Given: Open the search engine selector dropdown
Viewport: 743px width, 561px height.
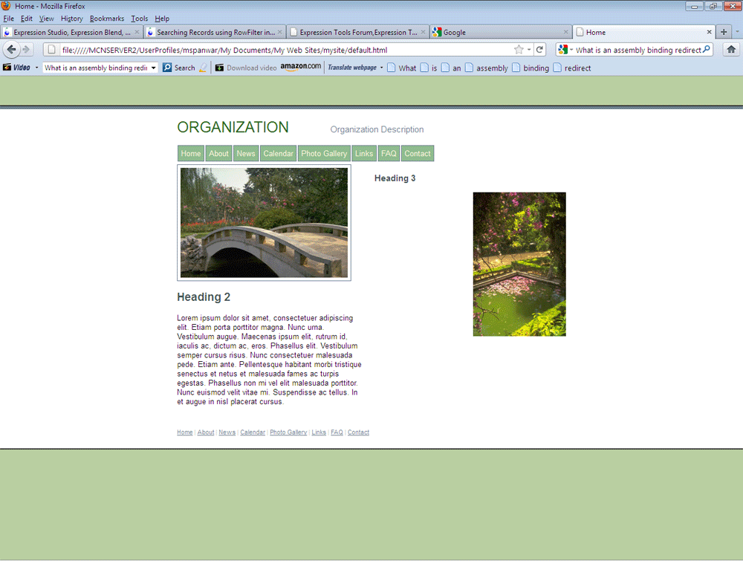Looking at the screenshot, I should [571, 49].
